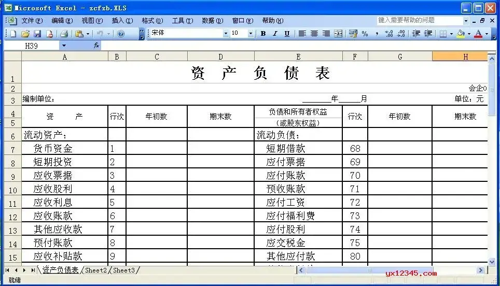The height and width of the screenshot is (286, 500).
Task: Apply Comma style format
Action: click(377, 34)
